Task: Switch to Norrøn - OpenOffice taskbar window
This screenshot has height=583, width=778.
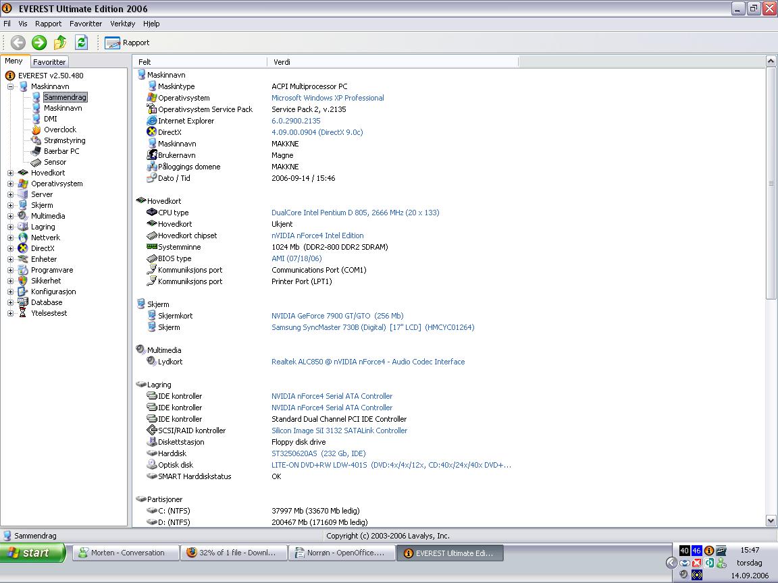Action: tap(342, 553)
